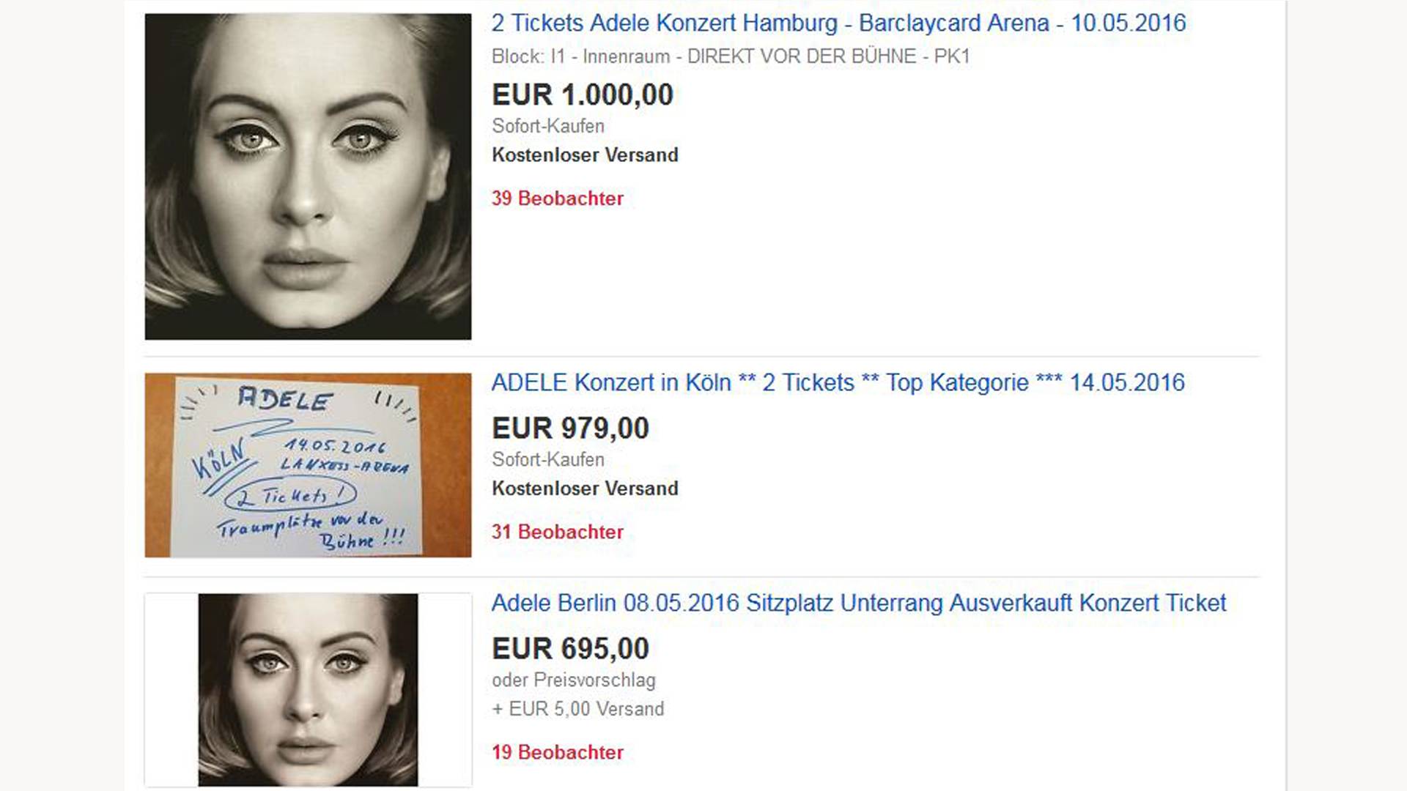Click the circled '2 Tickets' handwriting in photo

click(x=292, y=497)
